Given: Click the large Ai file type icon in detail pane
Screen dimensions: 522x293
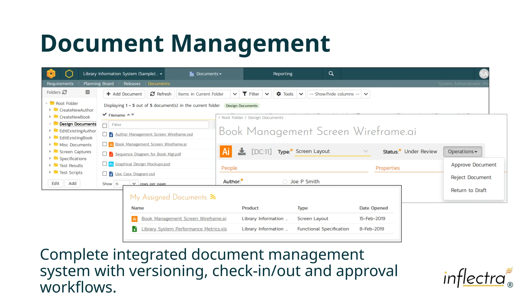Looking at the screenshot, I should coord(226,152).
